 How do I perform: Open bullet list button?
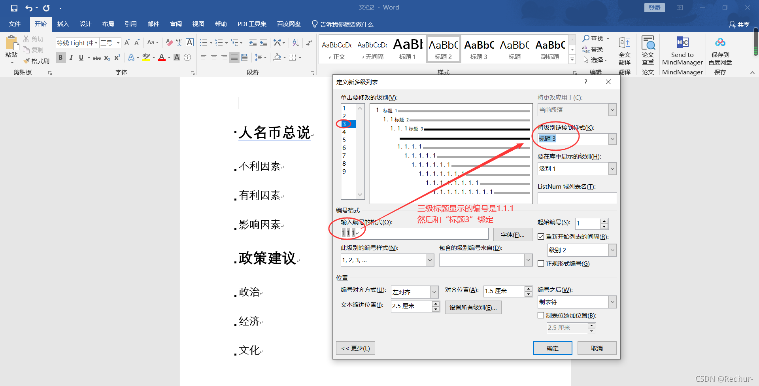[x=204, y=42]
